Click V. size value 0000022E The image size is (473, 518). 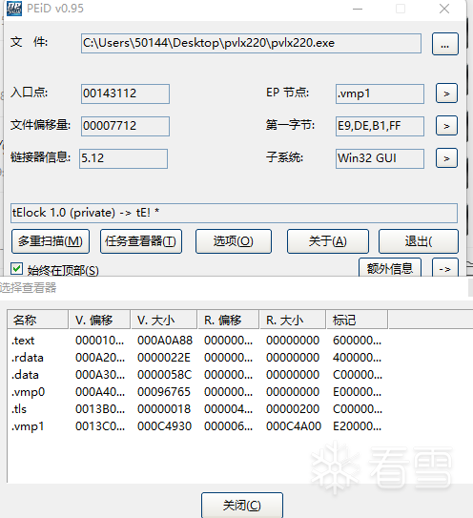click(164, 358)
